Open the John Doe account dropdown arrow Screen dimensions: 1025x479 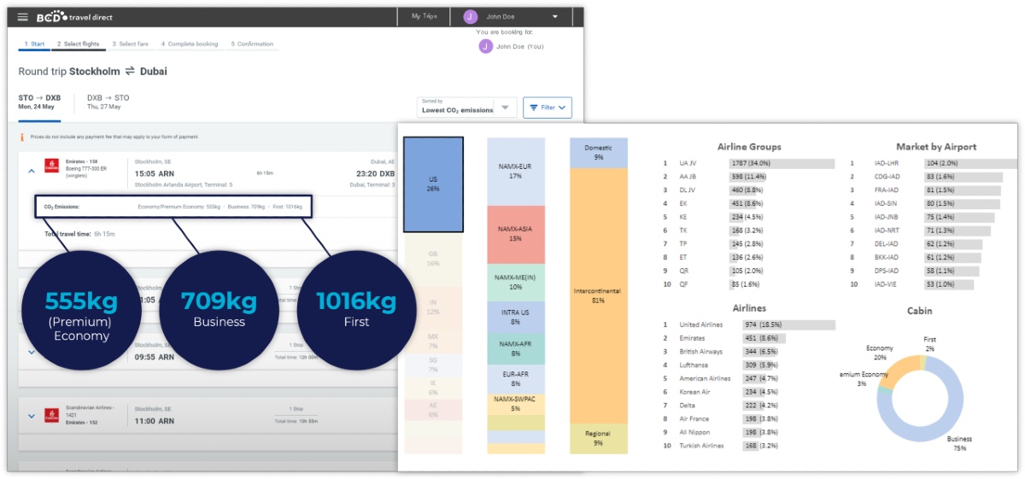click(555, 16)
